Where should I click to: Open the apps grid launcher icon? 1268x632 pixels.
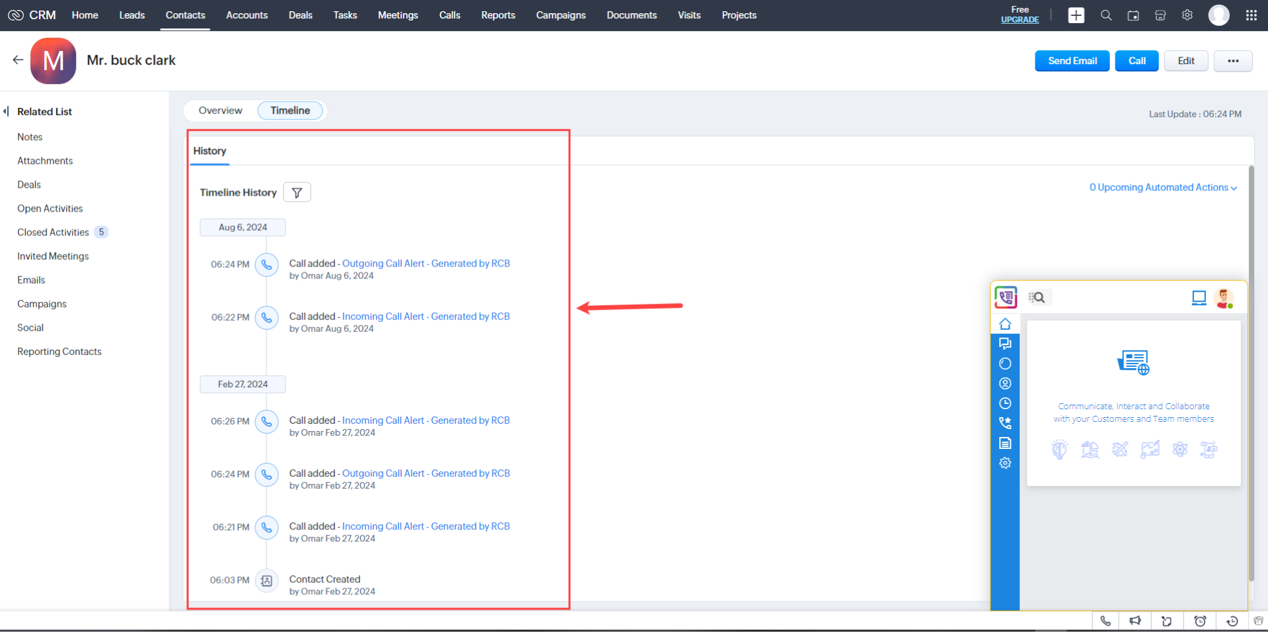pyautogui.click(x=1251, y=15)
